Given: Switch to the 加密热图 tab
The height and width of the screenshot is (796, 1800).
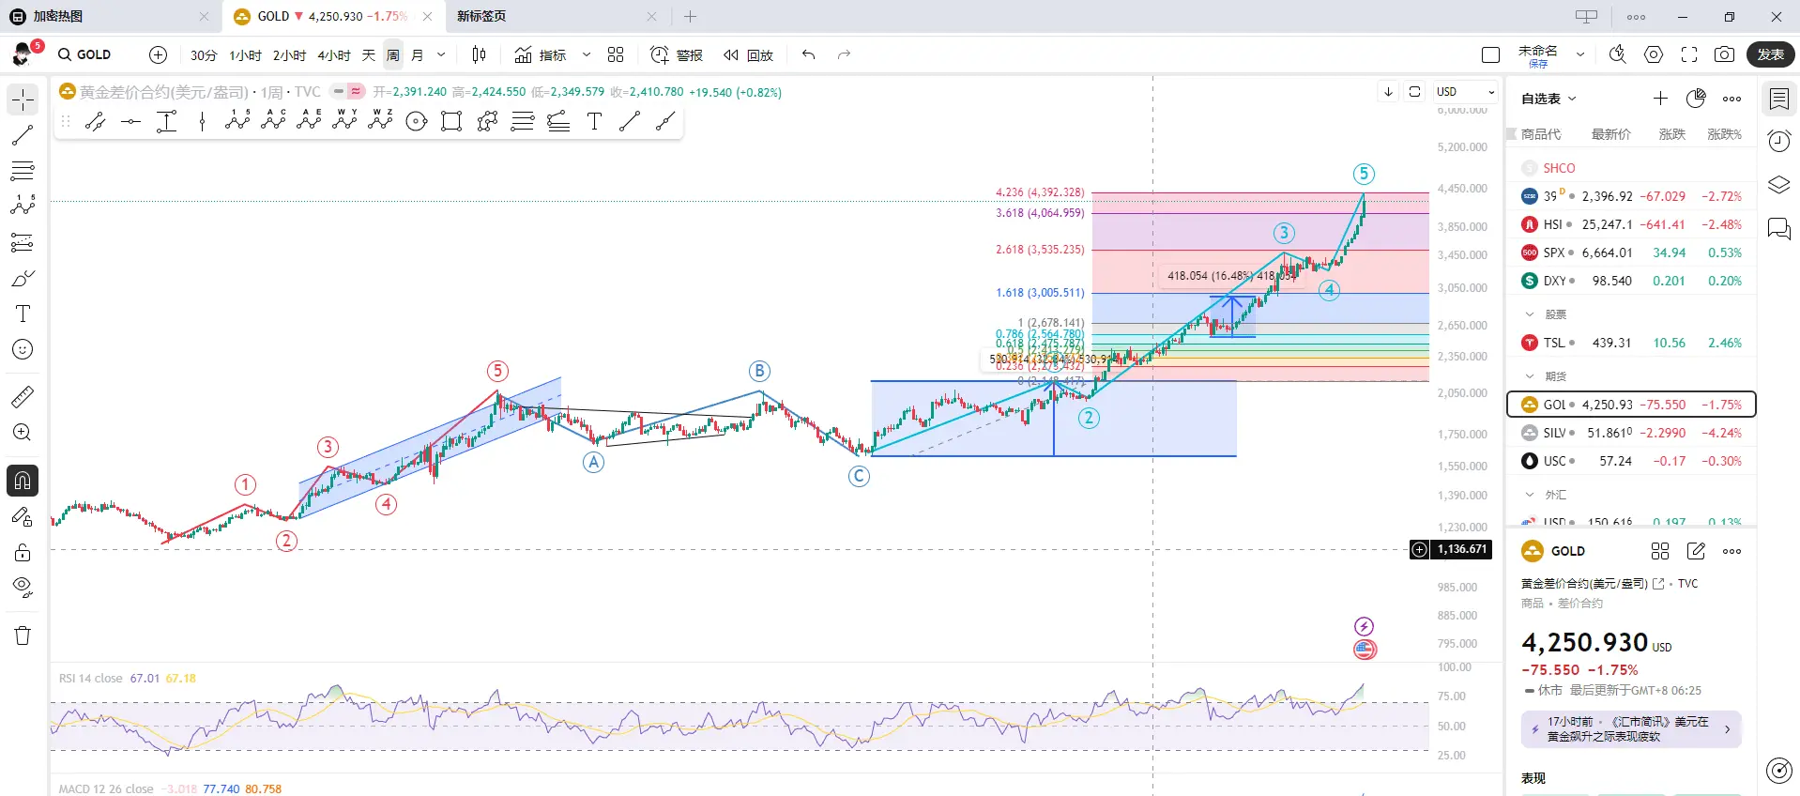Looking at the screenshot, I should click(111, 17).
